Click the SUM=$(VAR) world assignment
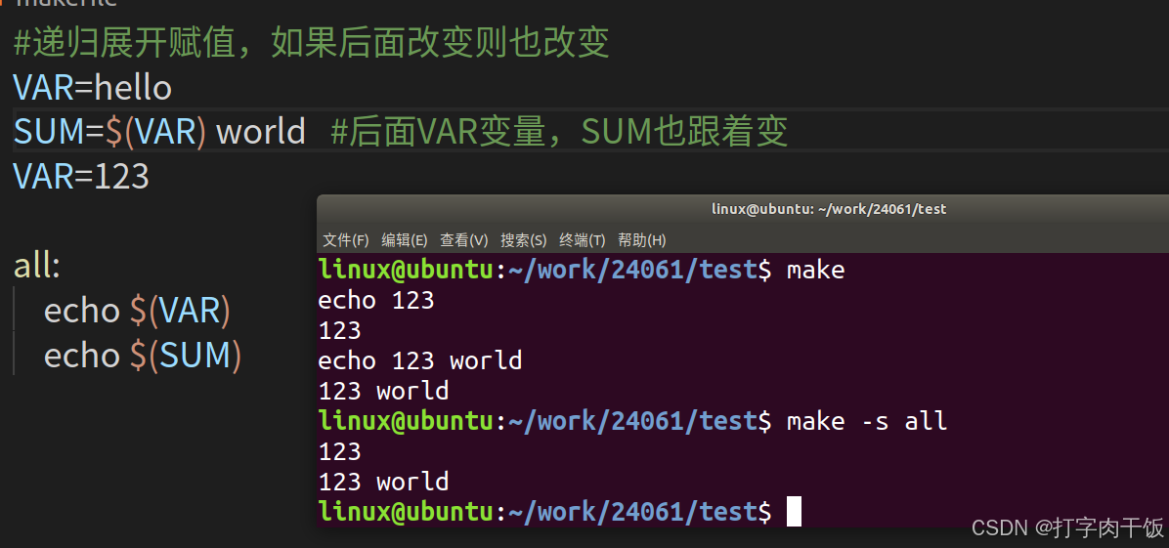This screenshot has width=1169, height=548. [159, 132]
